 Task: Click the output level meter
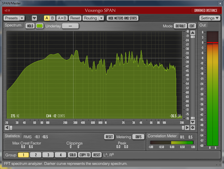coord(213,88)
